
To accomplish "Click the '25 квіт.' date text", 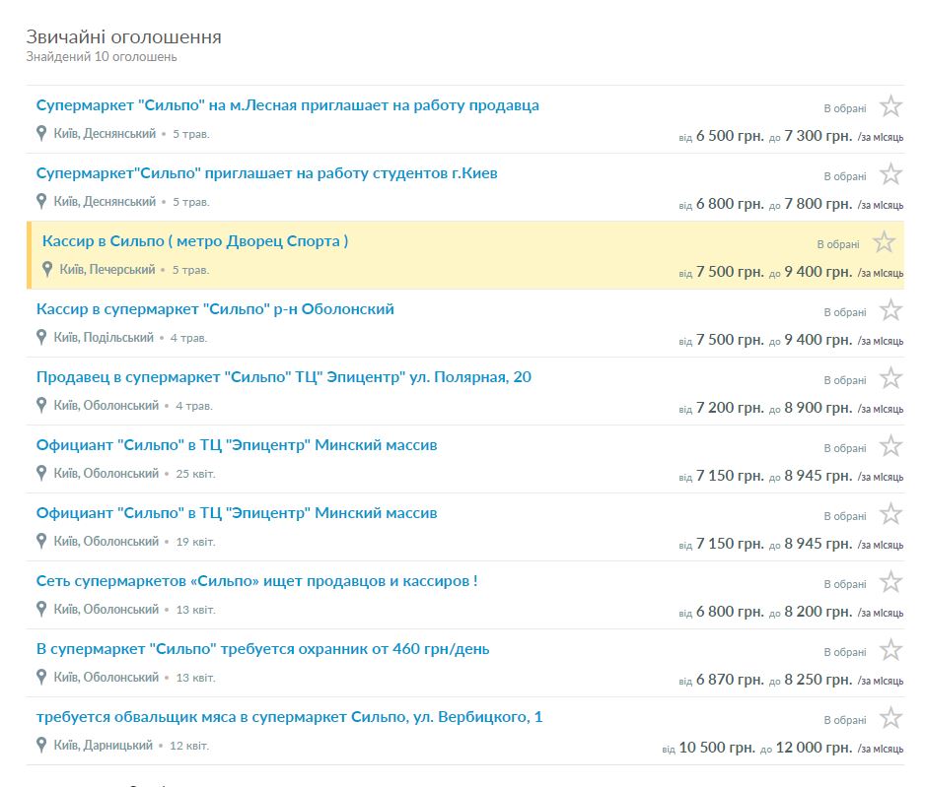I will (x=196, y=474).
